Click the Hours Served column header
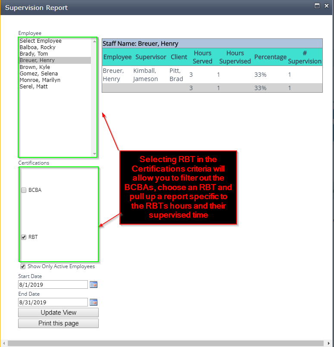This screenshot has width=334, height=347. click(203, 57)
